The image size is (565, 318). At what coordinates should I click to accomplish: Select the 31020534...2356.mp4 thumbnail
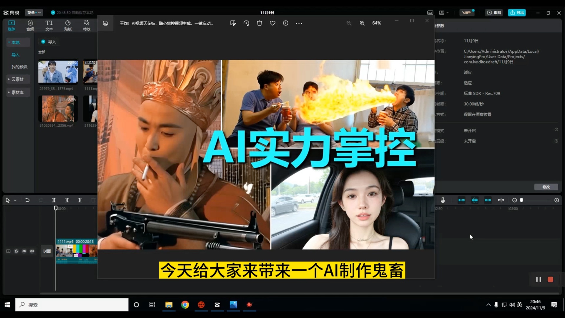[x=58, y=109]
